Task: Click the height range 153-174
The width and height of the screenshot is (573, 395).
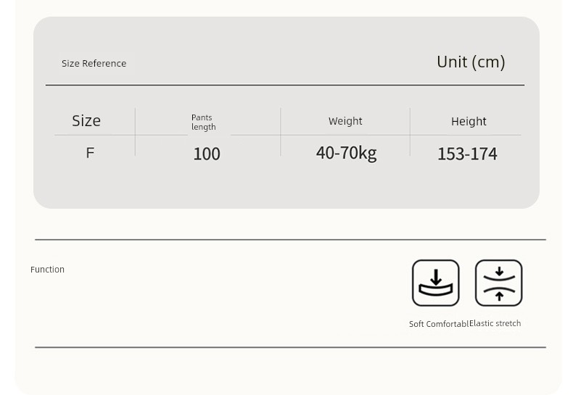Action: [x=467, y=154]
